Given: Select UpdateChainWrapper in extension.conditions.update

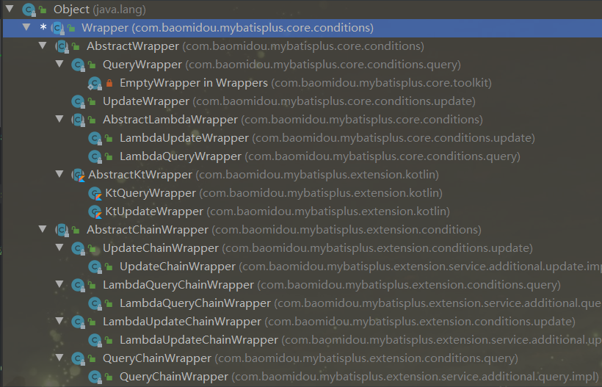Looking at the screenshot, I should pyautogui.click(x=318, y=248).
